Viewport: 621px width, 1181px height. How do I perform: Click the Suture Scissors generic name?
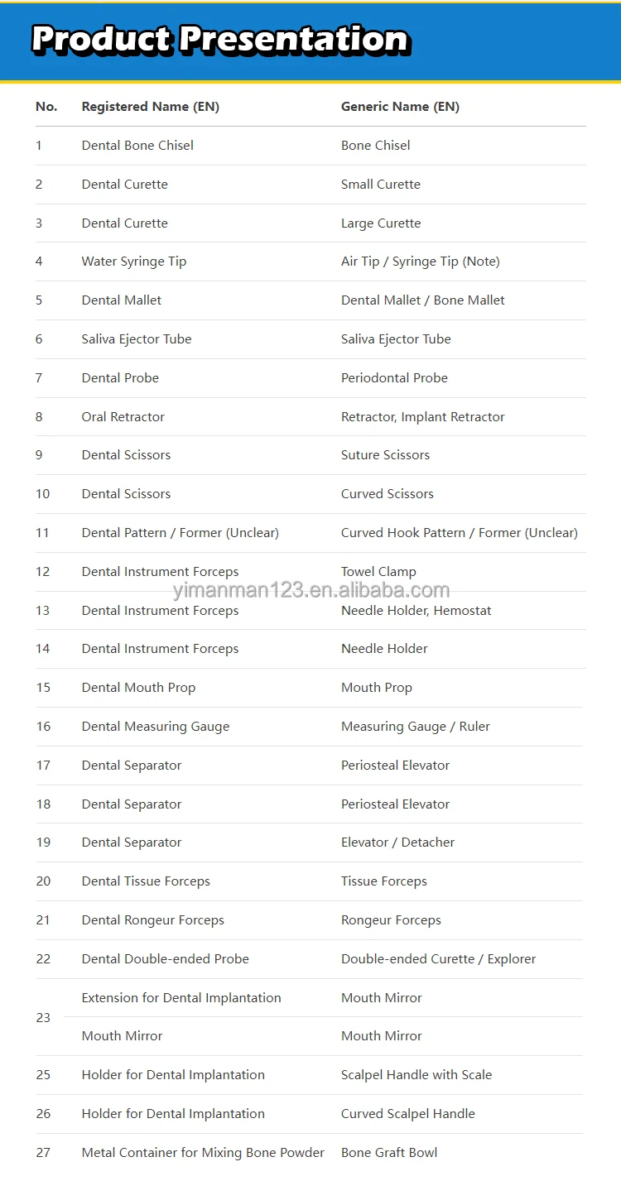coord(385,455)
